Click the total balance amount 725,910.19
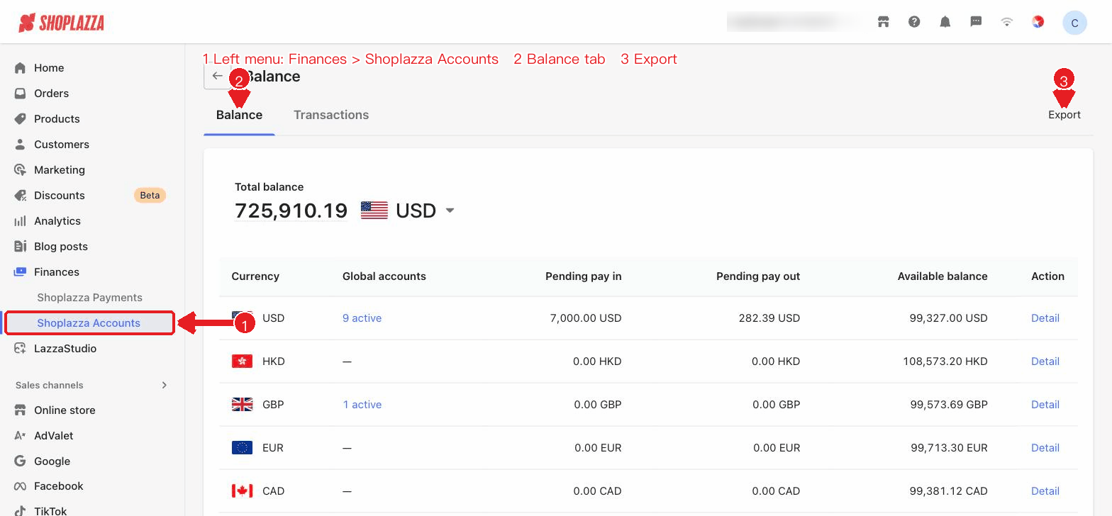1112x516 pixels. click(x=291, y=211)
